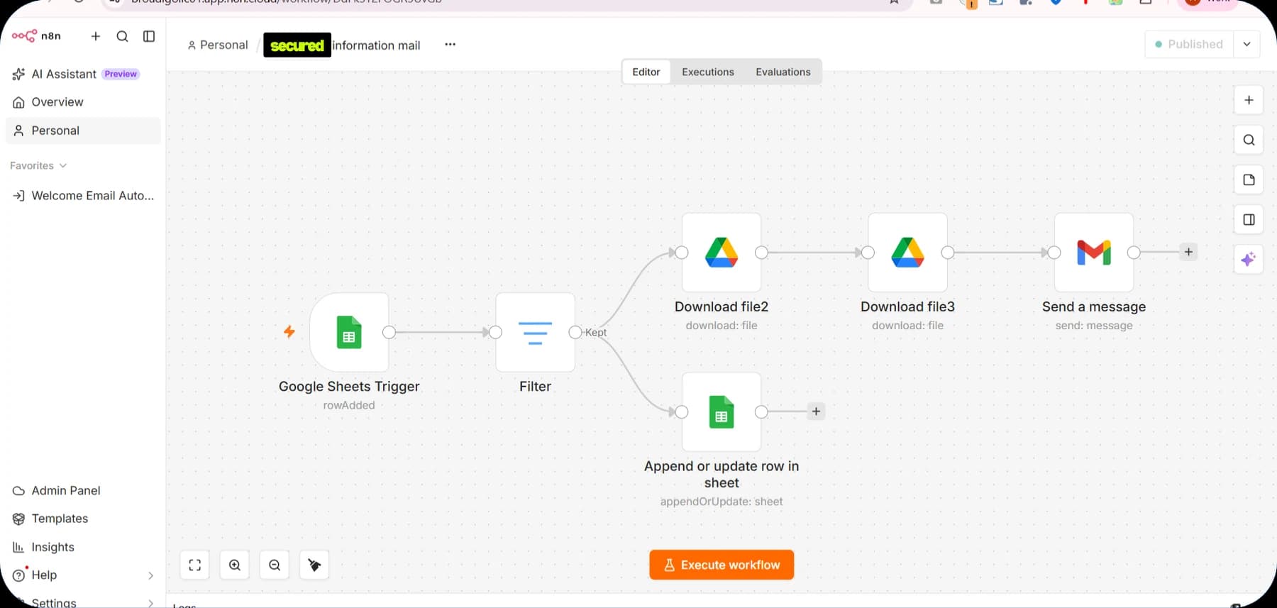Add a sticky note from the canvas toolbar
Screen dimensions: 1277x608
tap(1249, 179)
